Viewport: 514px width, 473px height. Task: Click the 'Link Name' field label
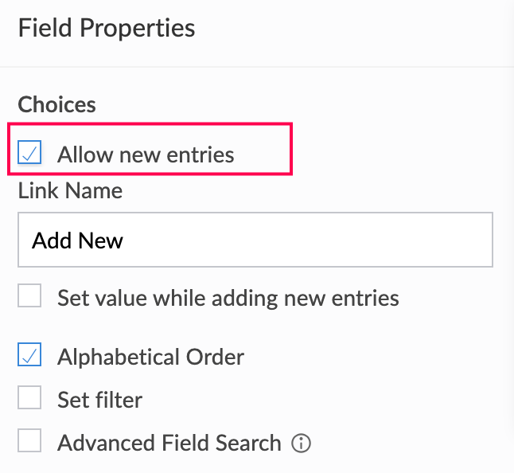[70, 190]
